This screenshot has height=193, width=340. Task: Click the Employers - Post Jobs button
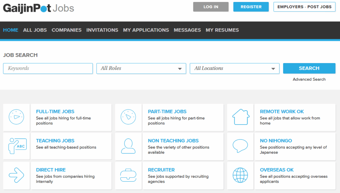coord(304,7)
